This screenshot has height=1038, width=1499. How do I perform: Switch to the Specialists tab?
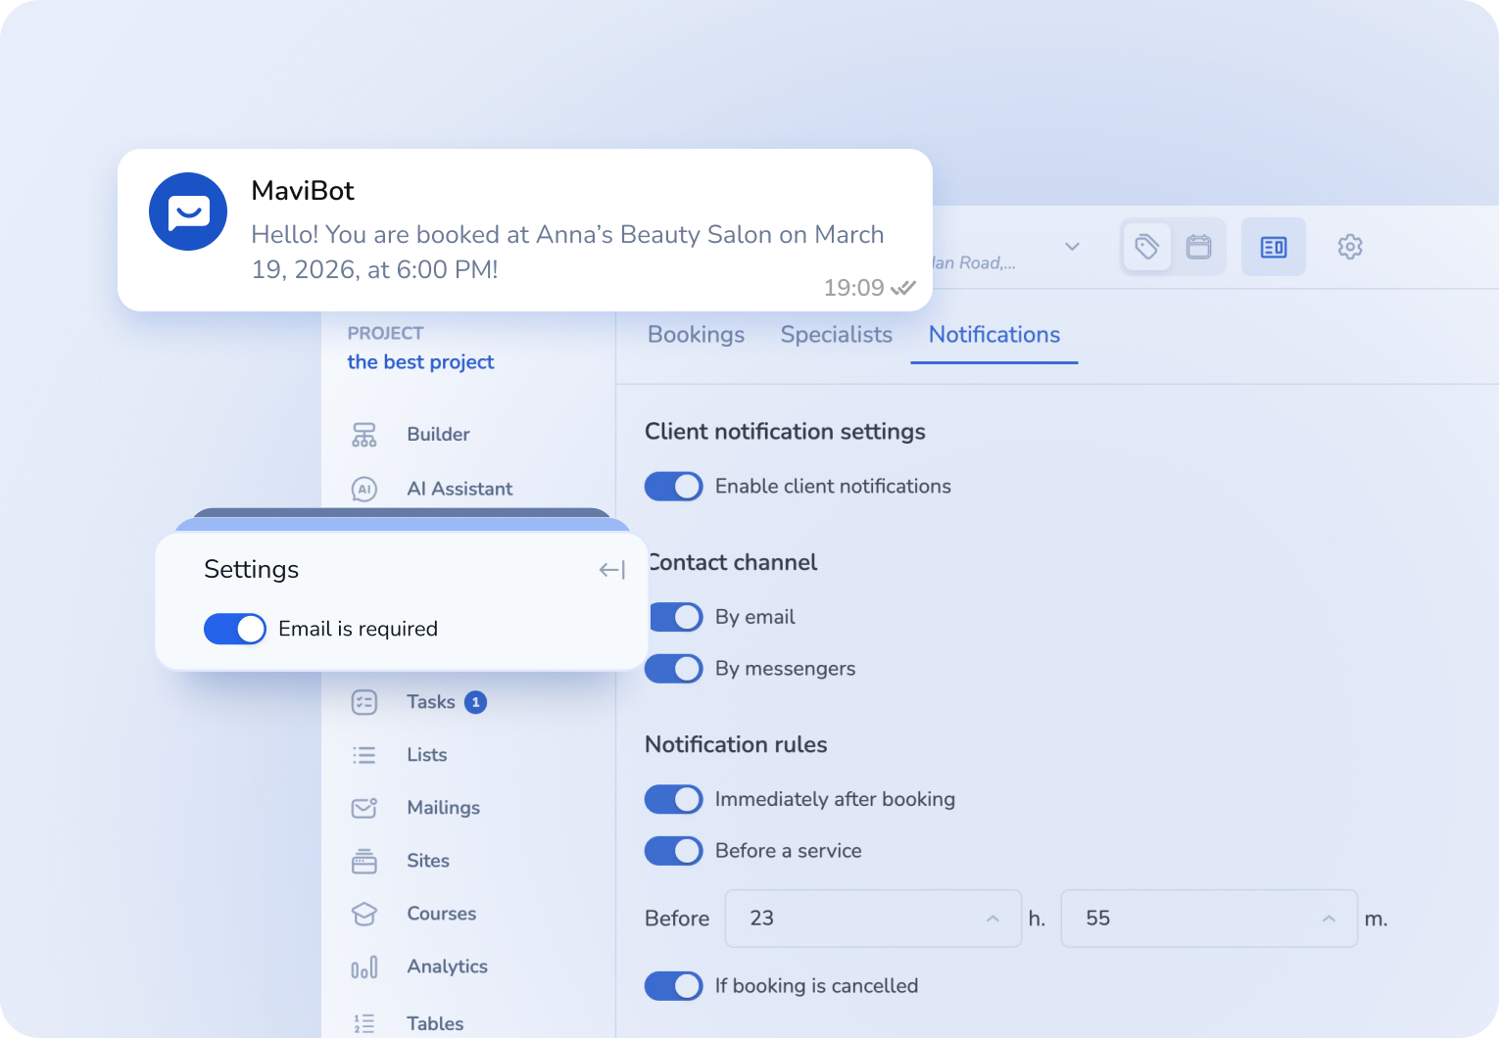[x=836, y=334]
